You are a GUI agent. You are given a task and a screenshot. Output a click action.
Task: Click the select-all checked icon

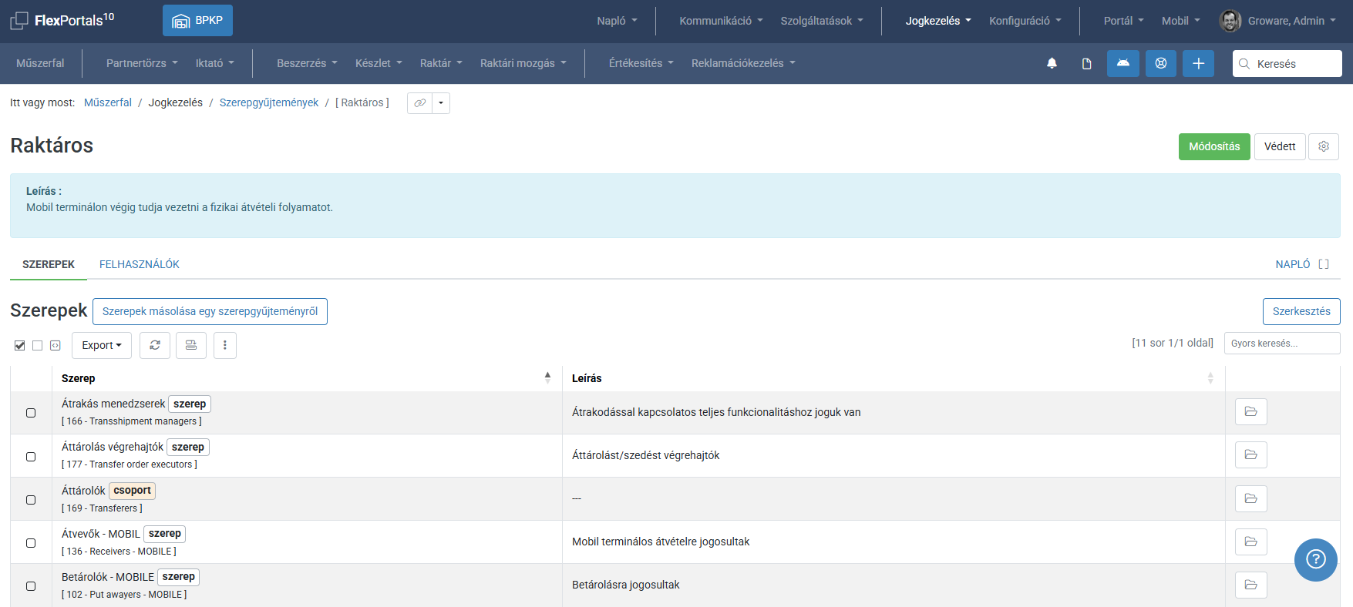point(20,345)
